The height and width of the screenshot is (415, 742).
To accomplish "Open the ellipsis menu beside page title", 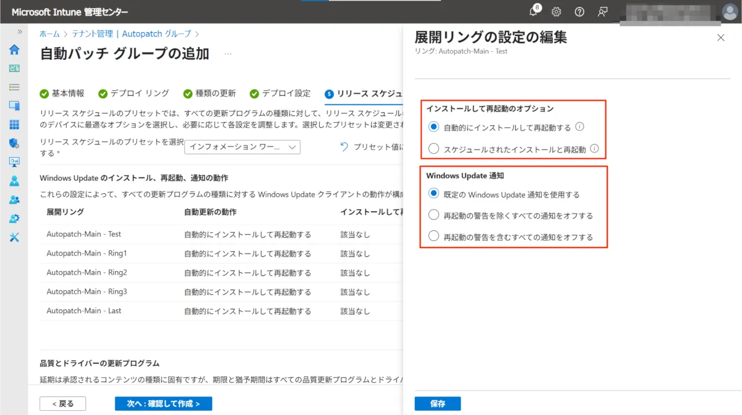I will (228, 54).
